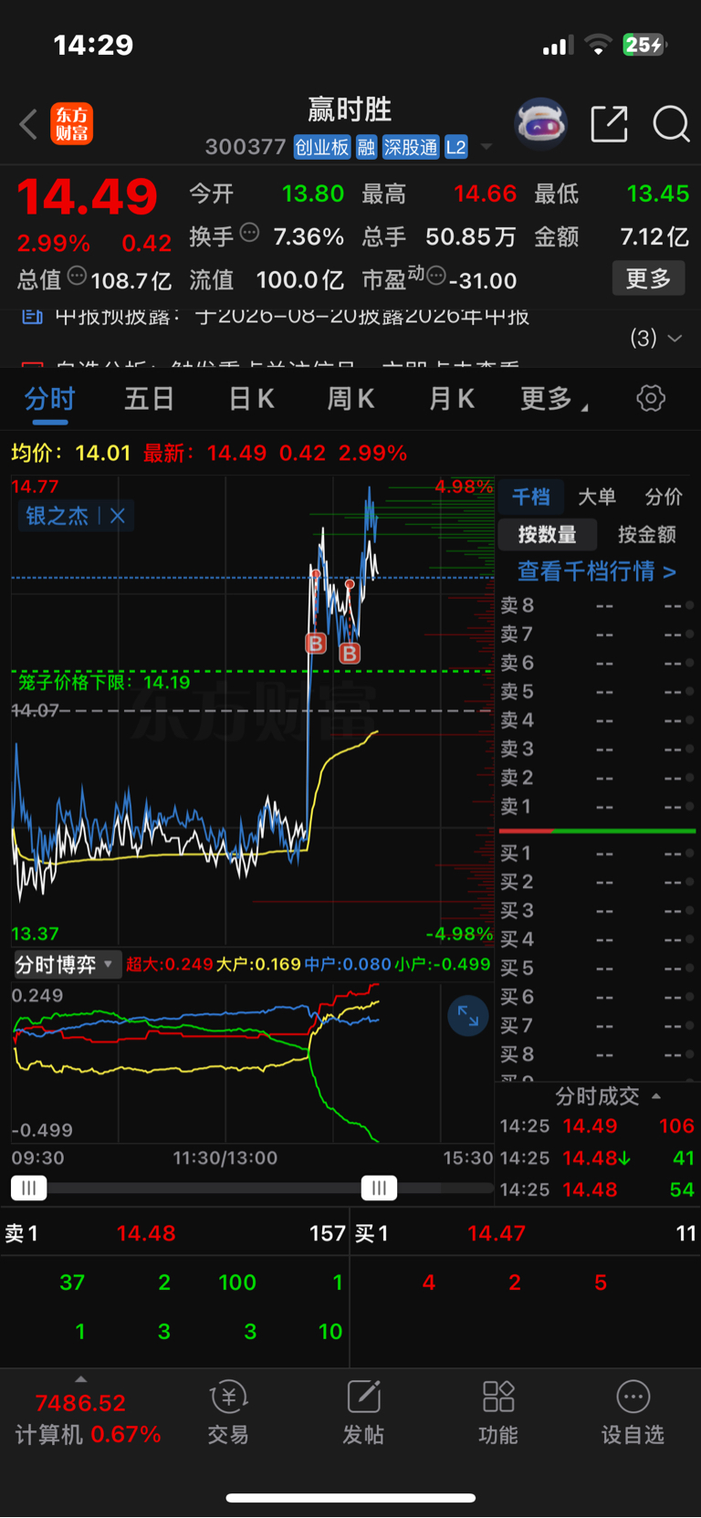
Task: Open 计算机 sector index 7486.52
Action: tap(87, 1419)
